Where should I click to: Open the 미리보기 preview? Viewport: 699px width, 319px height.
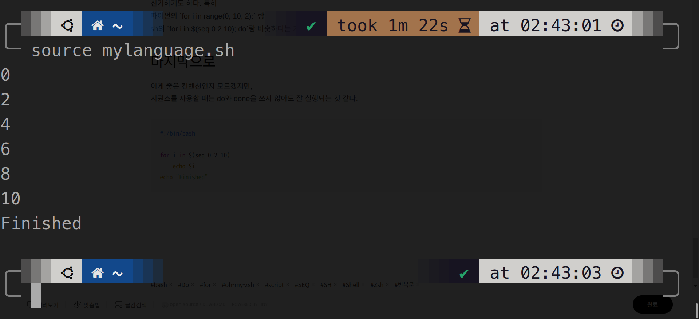(x=43, y=305)
